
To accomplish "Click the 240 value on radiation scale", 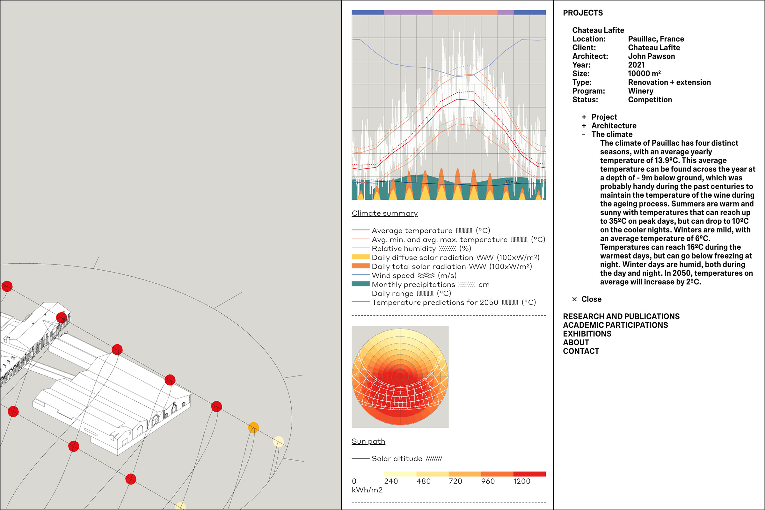I will point(391,481).
